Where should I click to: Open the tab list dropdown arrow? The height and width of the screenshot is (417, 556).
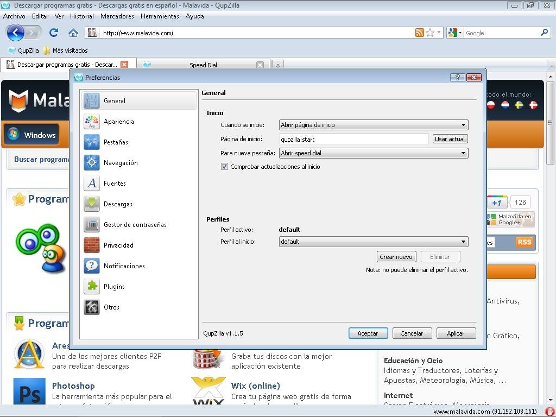pos(552,66)
